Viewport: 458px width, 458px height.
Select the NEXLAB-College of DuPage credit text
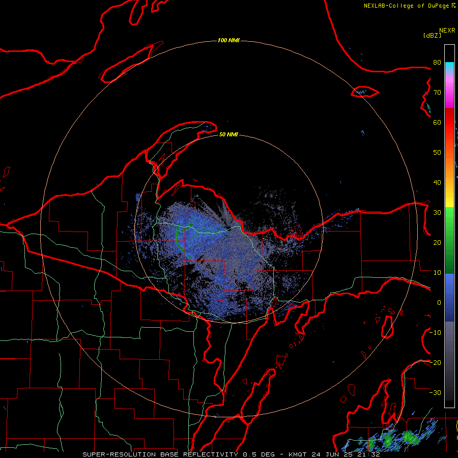click(x=410, y=6)
